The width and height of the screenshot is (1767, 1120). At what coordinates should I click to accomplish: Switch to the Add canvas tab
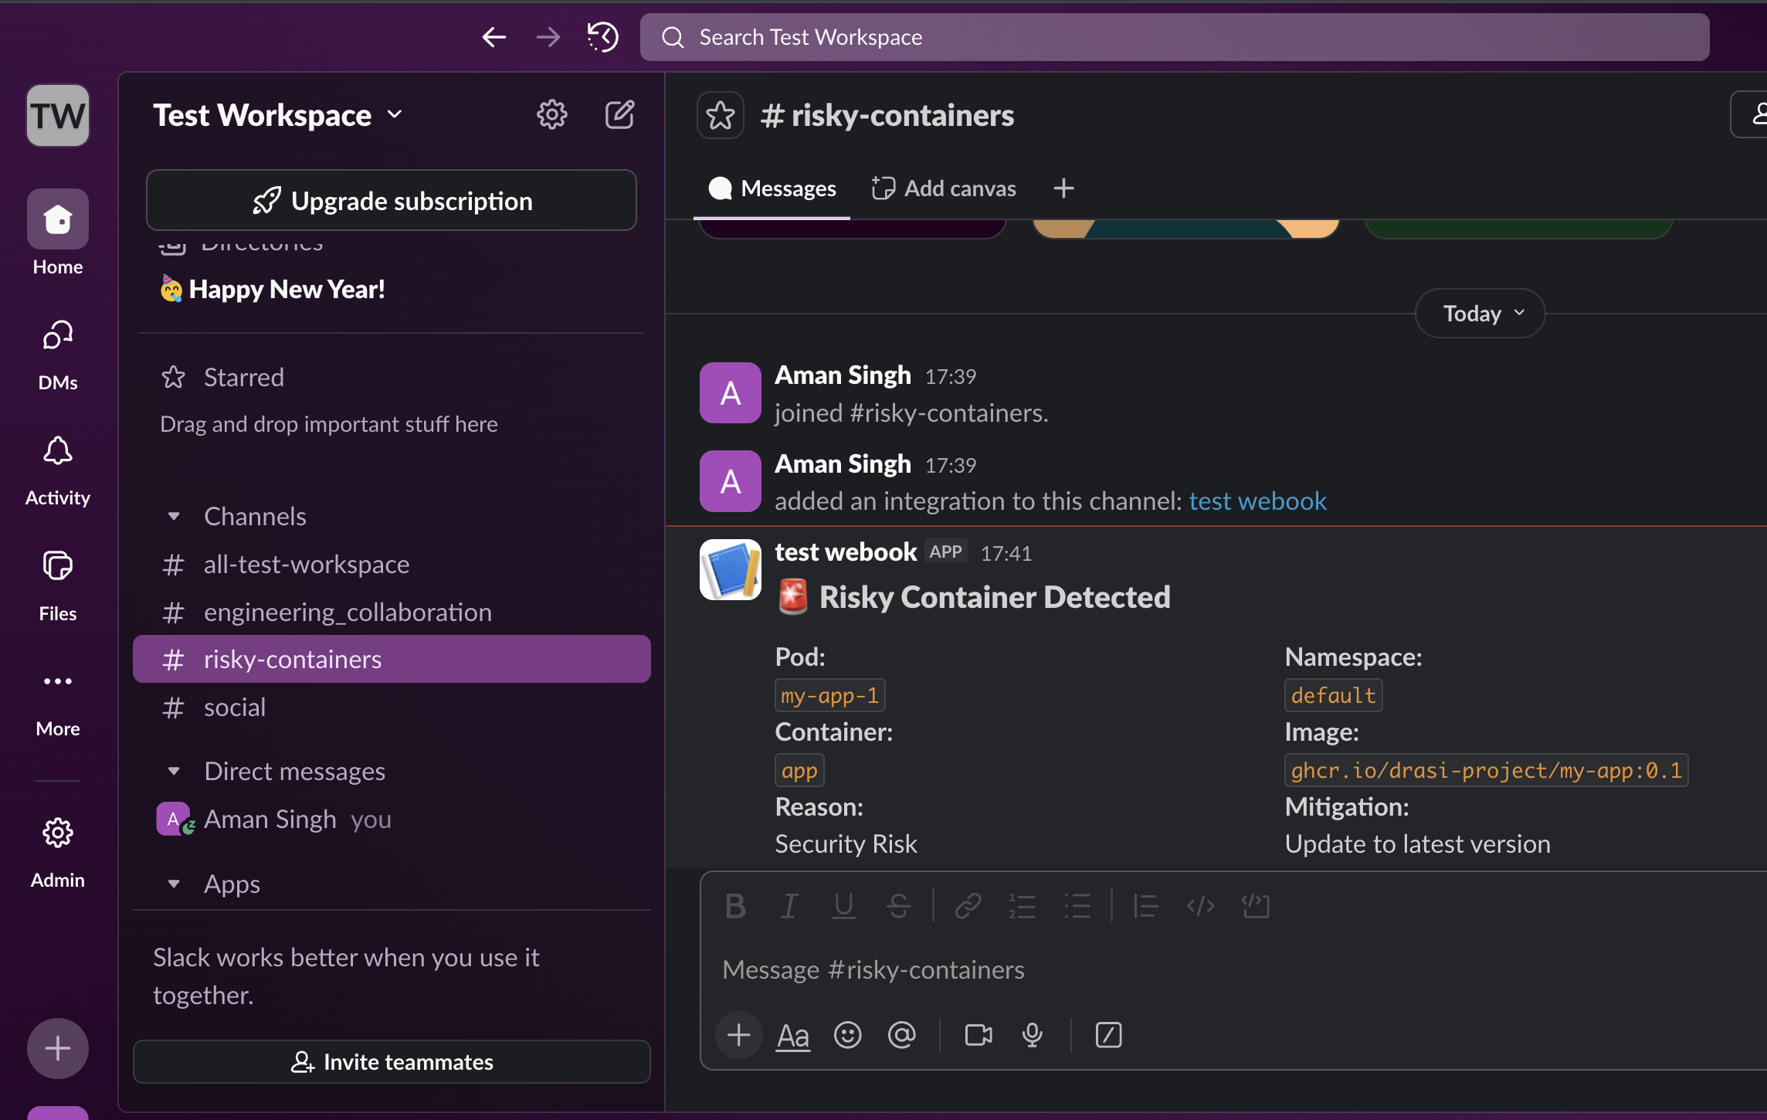click(944, 188)
